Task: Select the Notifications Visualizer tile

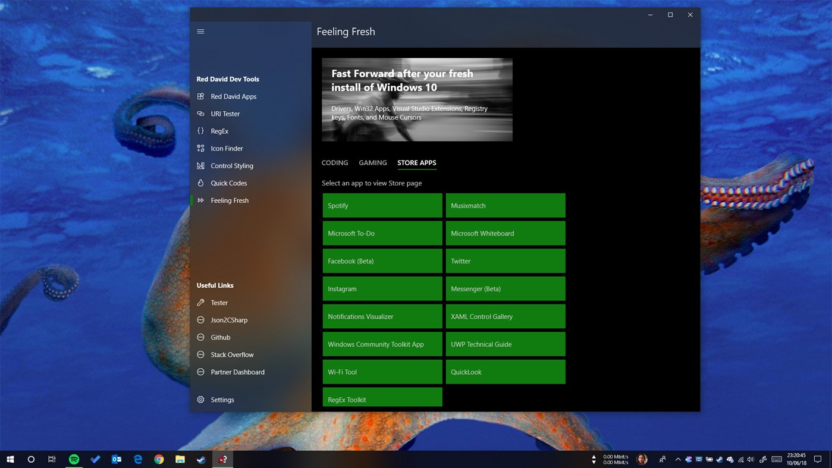Action: 382,316
